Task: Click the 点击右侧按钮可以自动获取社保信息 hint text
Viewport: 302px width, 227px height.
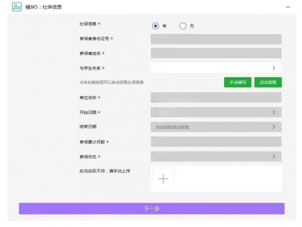Action: click(112, 83)
